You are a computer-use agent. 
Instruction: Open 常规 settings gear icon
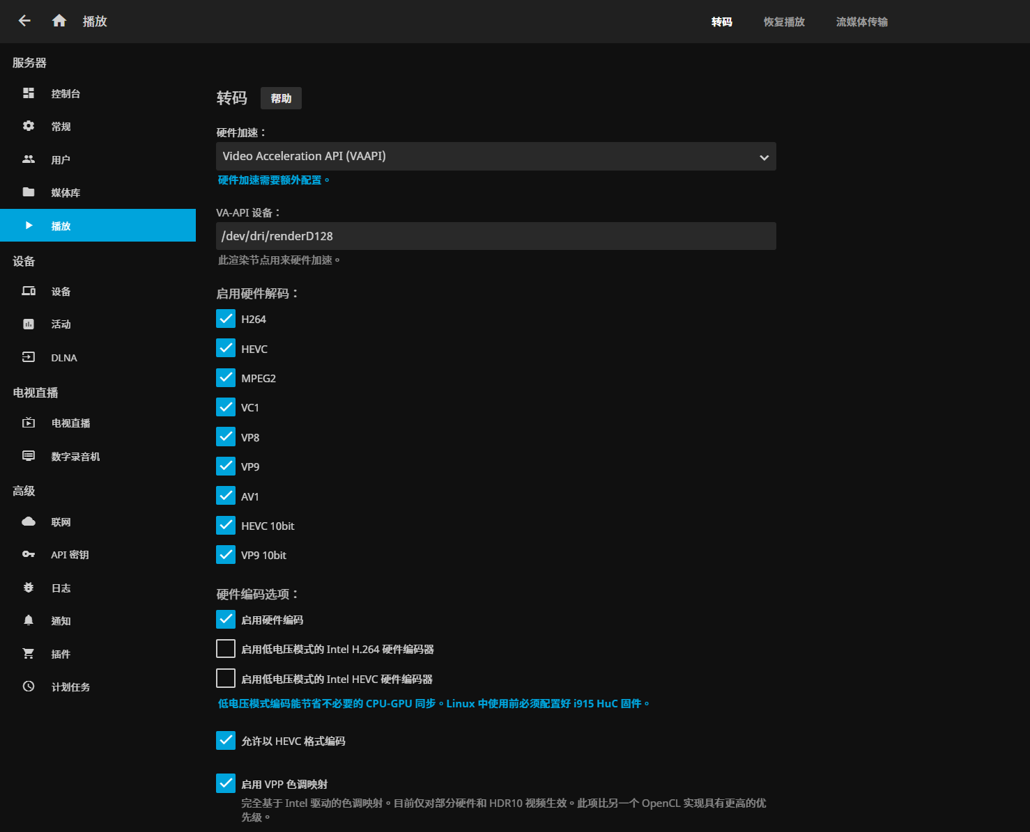point(29,126)
